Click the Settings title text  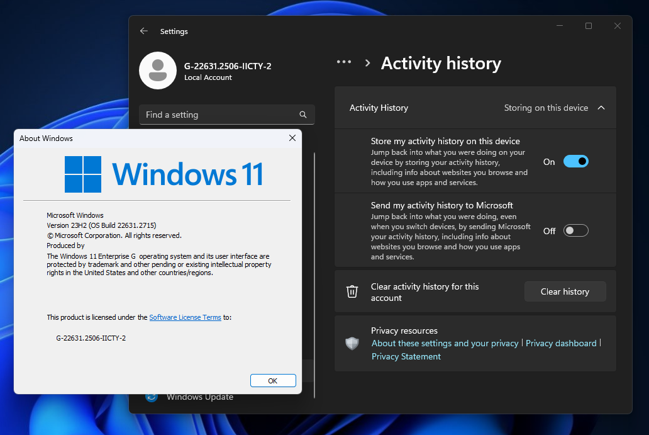coord(174,31)
